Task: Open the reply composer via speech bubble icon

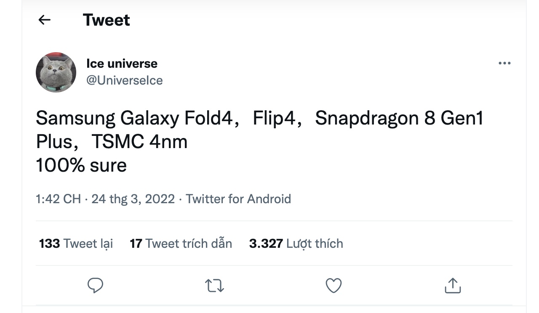Action: (96, 286)
